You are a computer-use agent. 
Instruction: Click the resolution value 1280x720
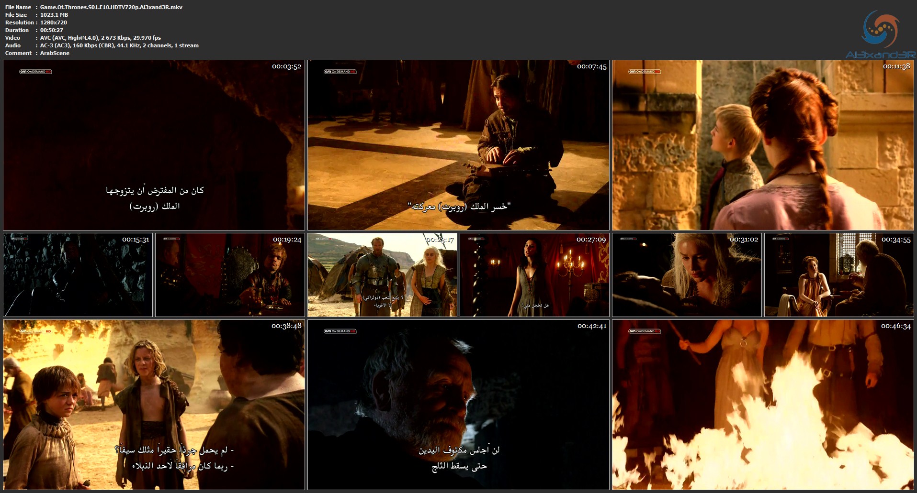(54, 22)
